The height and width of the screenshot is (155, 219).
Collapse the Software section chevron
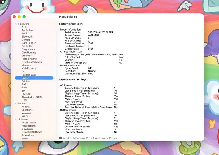(x=16, y=120)
